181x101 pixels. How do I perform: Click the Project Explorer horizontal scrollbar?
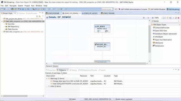tap(15, 96)
